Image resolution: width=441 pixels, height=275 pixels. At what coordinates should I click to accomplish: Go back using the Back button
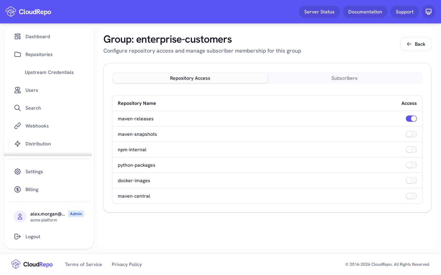click(416, 44)
